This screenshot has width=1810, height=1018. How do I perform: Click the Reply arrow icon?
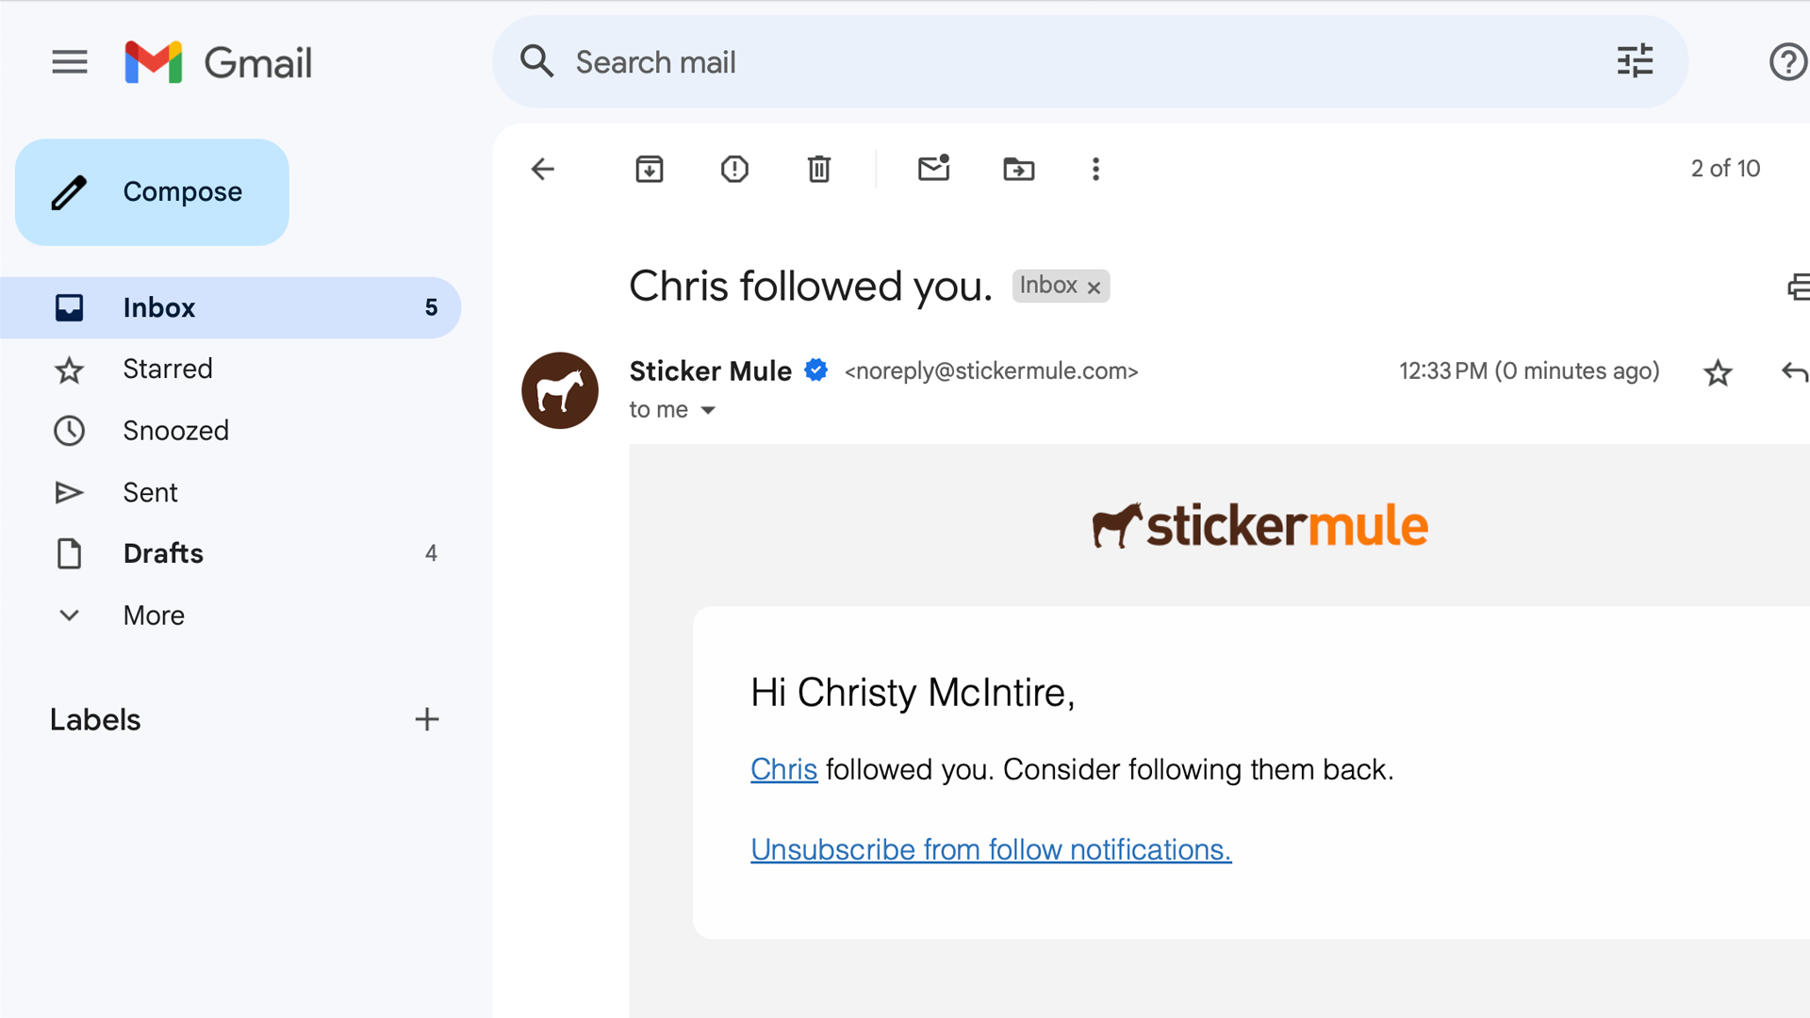[1794, 372]
